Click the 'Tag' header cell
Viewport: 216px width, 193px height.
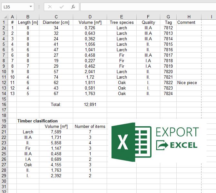tap(168, 22)
